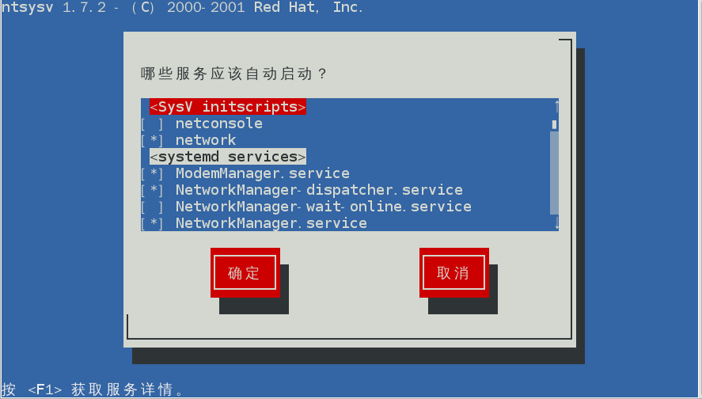Select the ModemManager.service label
The height and width of the screenshot is (399, 702).
pyautogui.click(x=262, y=173)
